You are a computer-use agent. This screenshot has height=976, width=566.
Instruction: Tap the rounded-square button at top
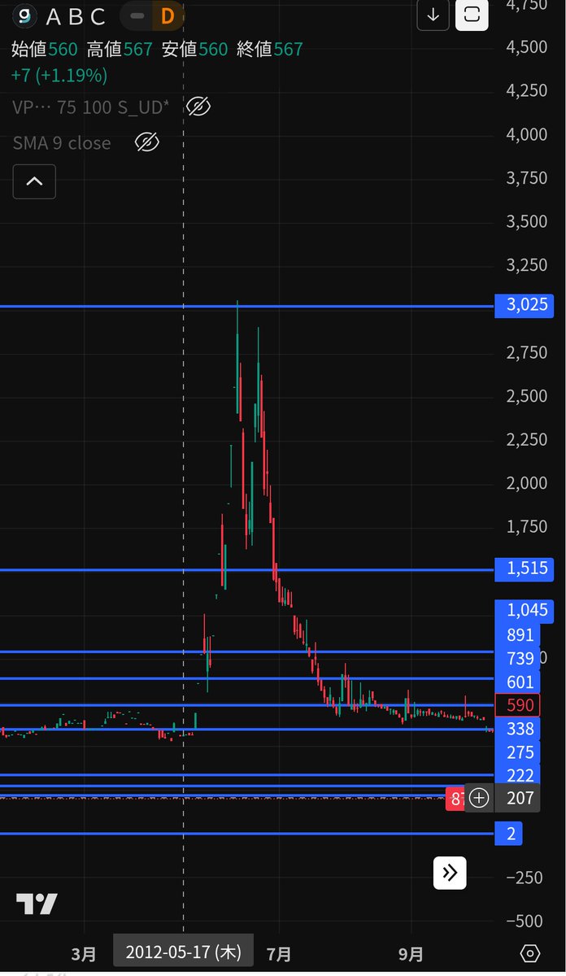[x=472, y=15]
